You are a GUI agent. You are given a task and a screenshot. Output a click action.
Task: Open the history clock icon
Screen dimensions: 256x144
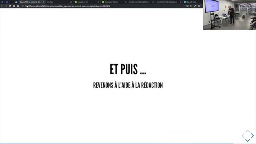[199, 6]
